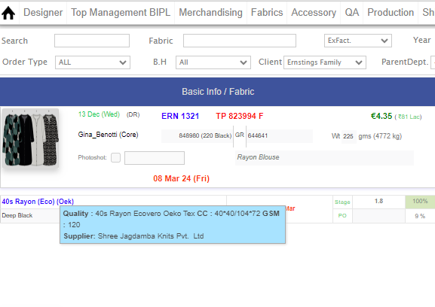Toggle the Photoshot checkbox
The width and height of the screenshot is (435, 307).
coord(115,157)
